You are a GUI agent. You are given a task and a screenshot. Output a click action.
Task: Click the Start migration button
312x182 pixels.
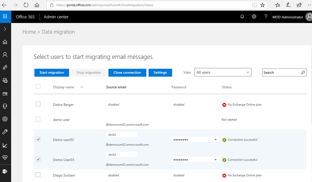click(52, 73)
